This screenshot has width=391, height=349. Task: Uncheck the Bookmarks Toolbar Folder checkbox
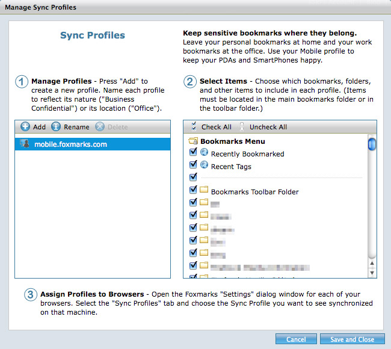coord(193,190)
